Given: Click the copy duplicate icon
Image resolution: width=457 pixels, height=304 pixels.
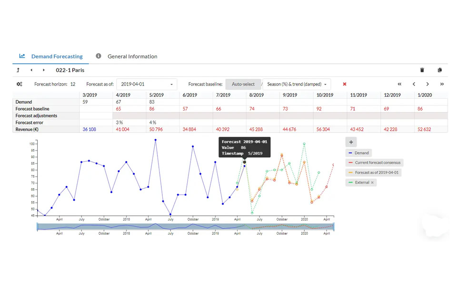Looking at the screenshot, I should 439,70.
